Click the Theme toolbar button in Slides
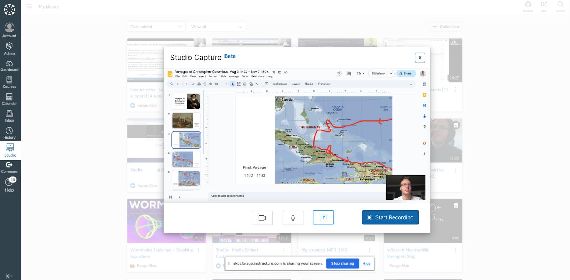 (309, 84)
